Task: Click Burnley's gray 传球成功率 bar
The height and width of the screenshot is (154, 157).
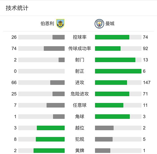Action: [x=54, y=48]
